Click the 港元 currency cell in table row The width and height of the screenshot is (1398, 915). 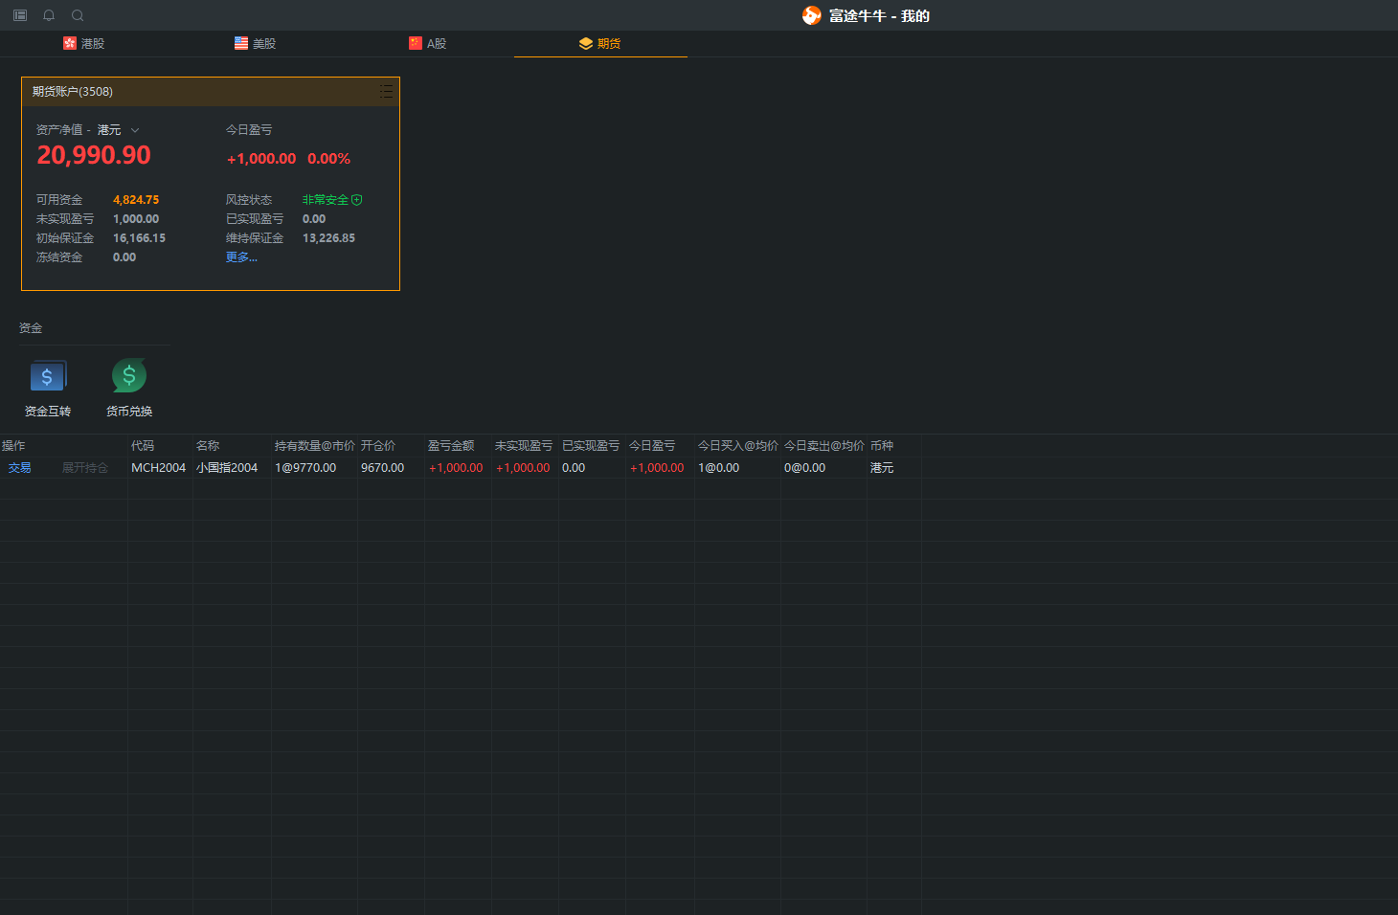tap(882, 468)
